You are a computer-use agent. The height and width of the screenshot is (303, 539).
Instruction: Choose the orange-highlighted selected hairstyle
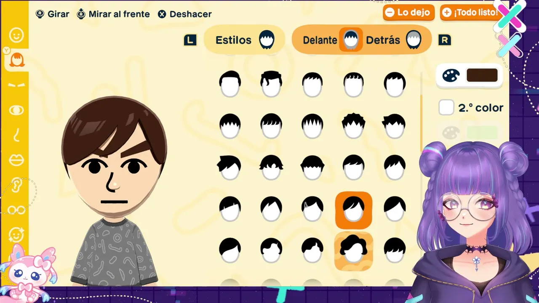(x=354, y=210)
